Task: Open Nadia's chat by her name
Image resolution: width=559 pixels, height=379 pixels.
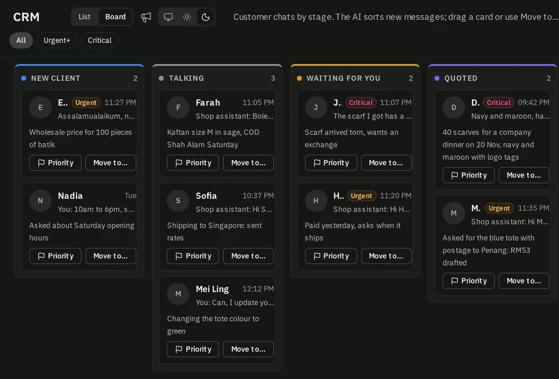Action: click(70, 196)
